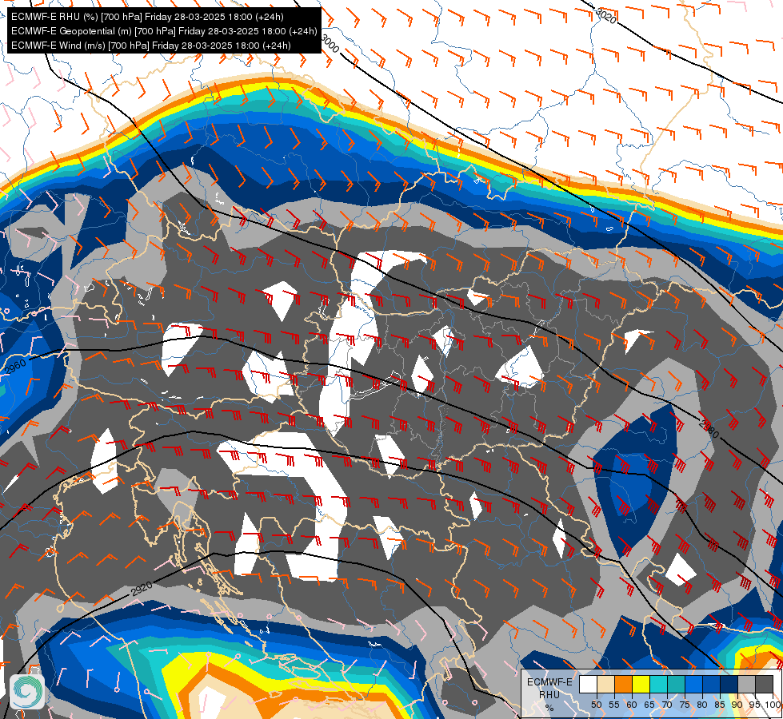Click the 2960 geopotential contour label

click(x=15, y=367)
